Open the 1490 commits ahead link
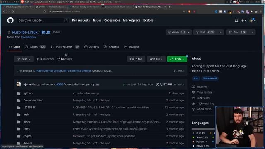This screenshot has height=149, width=265. [x=48, y=71]
